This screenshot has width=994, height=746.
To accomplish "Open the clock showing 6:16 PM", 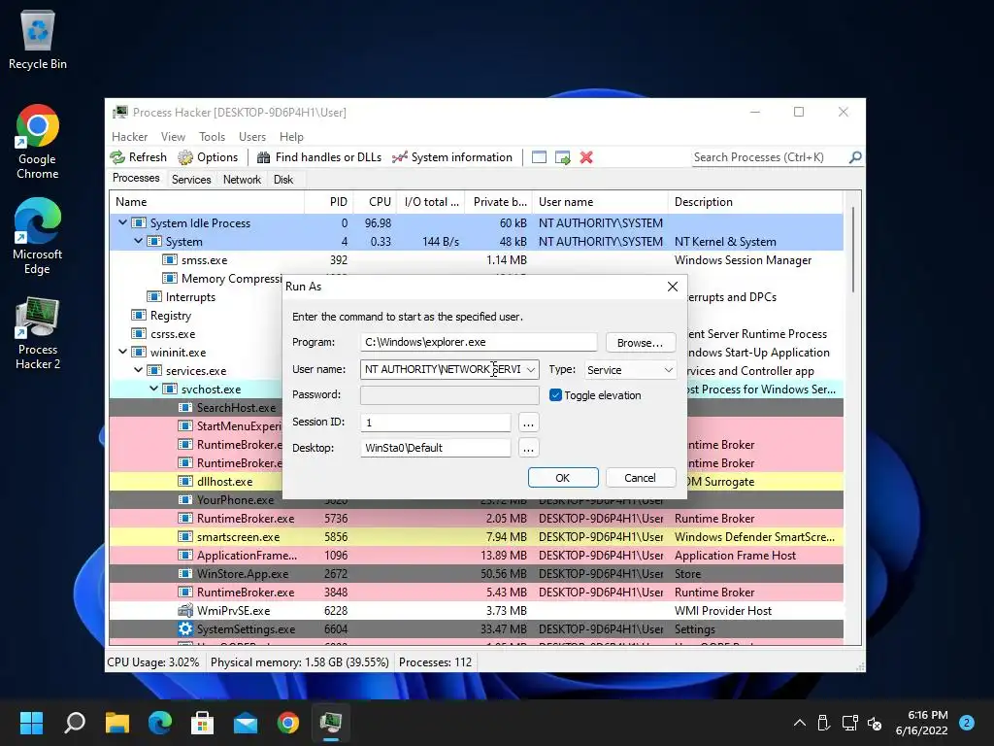I will tap(922, 723).
